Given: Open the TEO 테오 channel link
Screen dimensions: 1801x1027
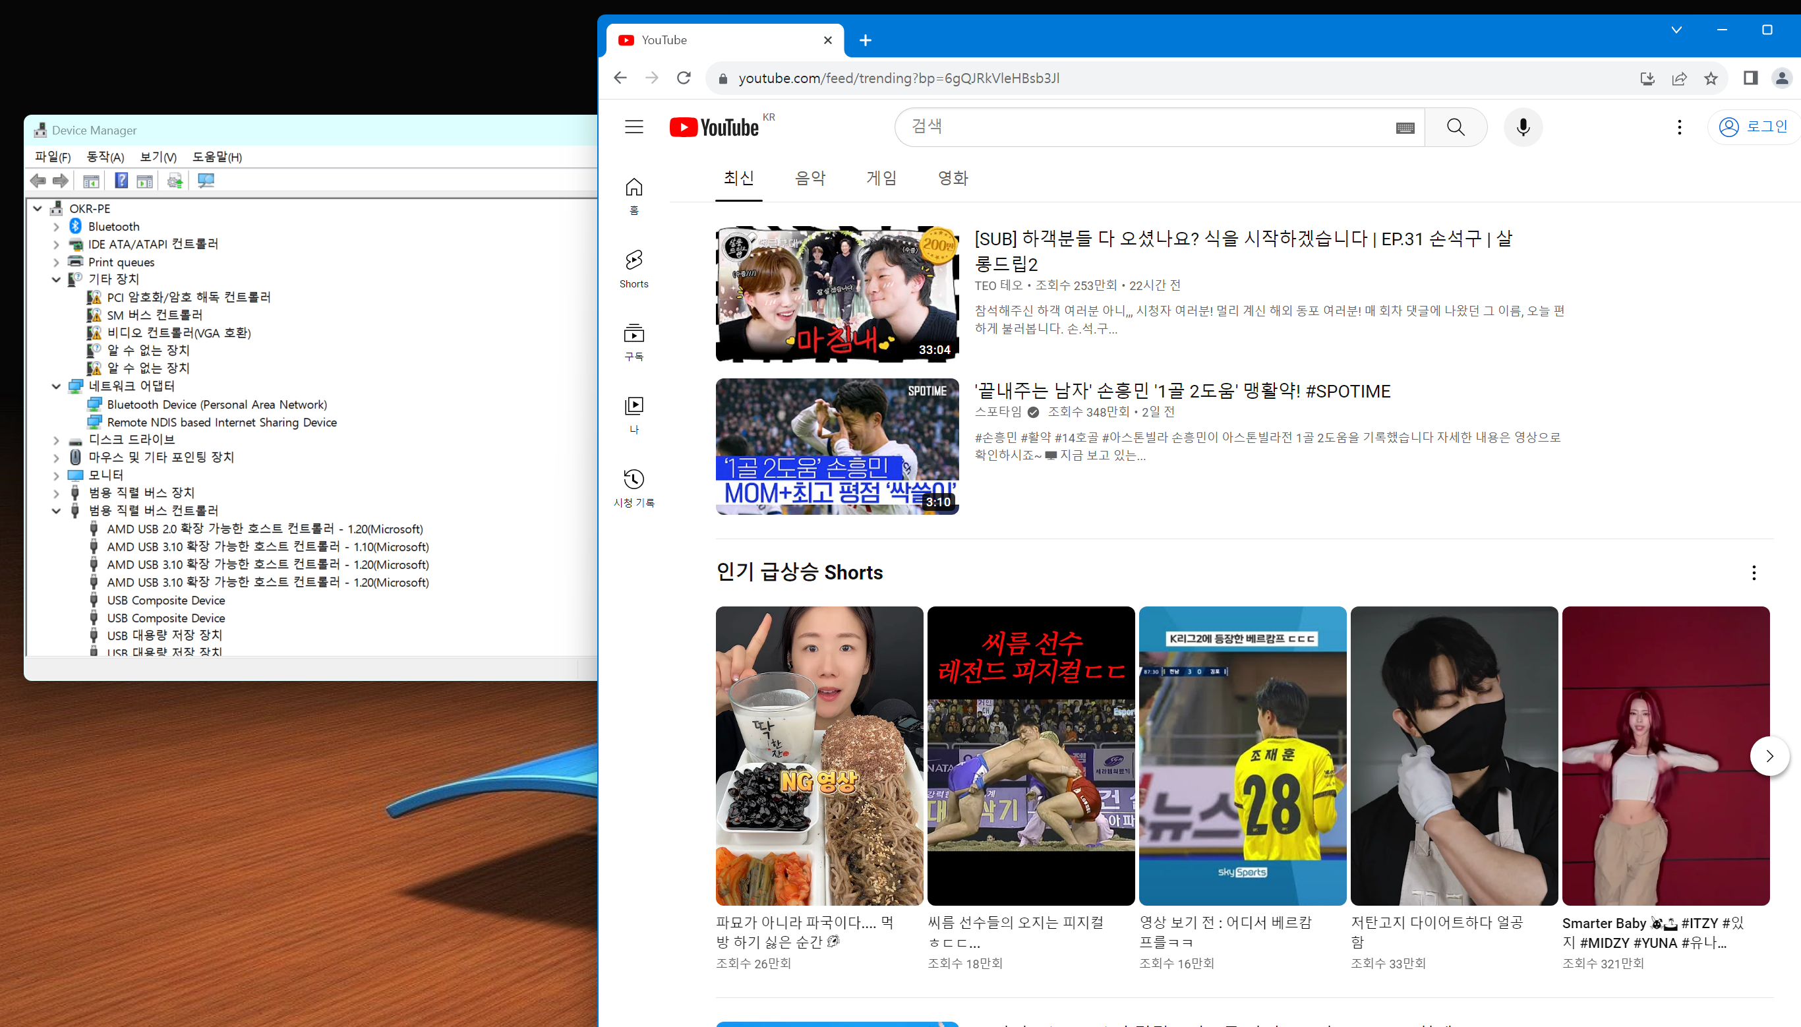Looking at the screenshot, I should (999, 285).
